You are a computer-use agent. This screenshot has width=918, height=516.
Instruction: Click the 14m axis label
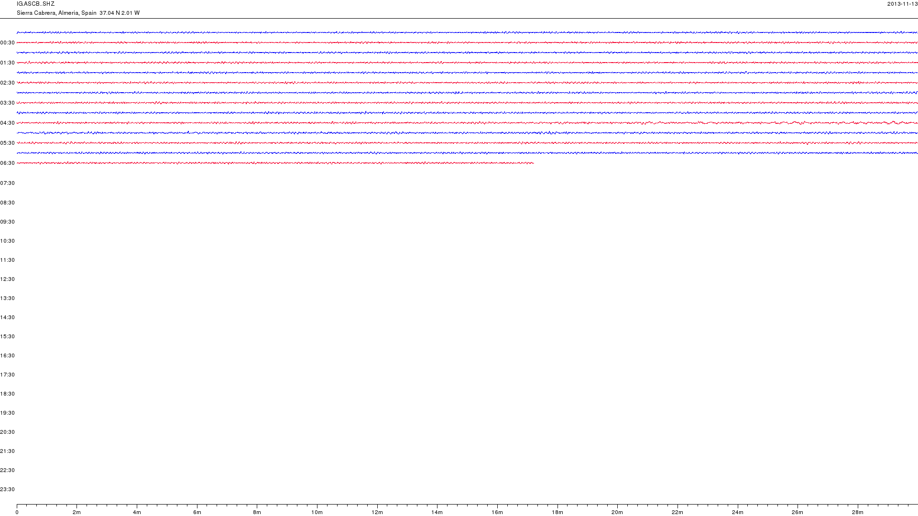click(437, 512)
